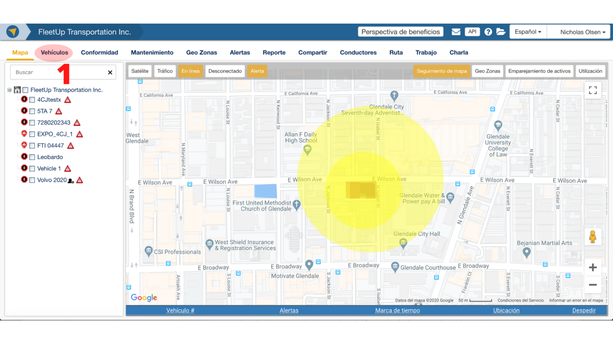Zoom out on the map
Viewport: 613px width, 344px height.
click(593, 285)
